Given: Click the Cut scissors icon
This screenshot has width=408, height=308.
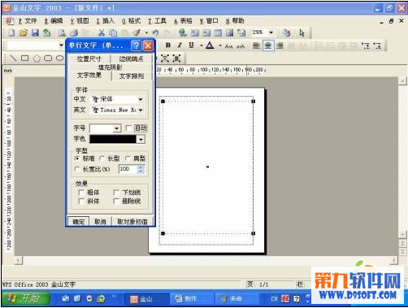Looking at the screenshot, I should click(x=102, y=33).
